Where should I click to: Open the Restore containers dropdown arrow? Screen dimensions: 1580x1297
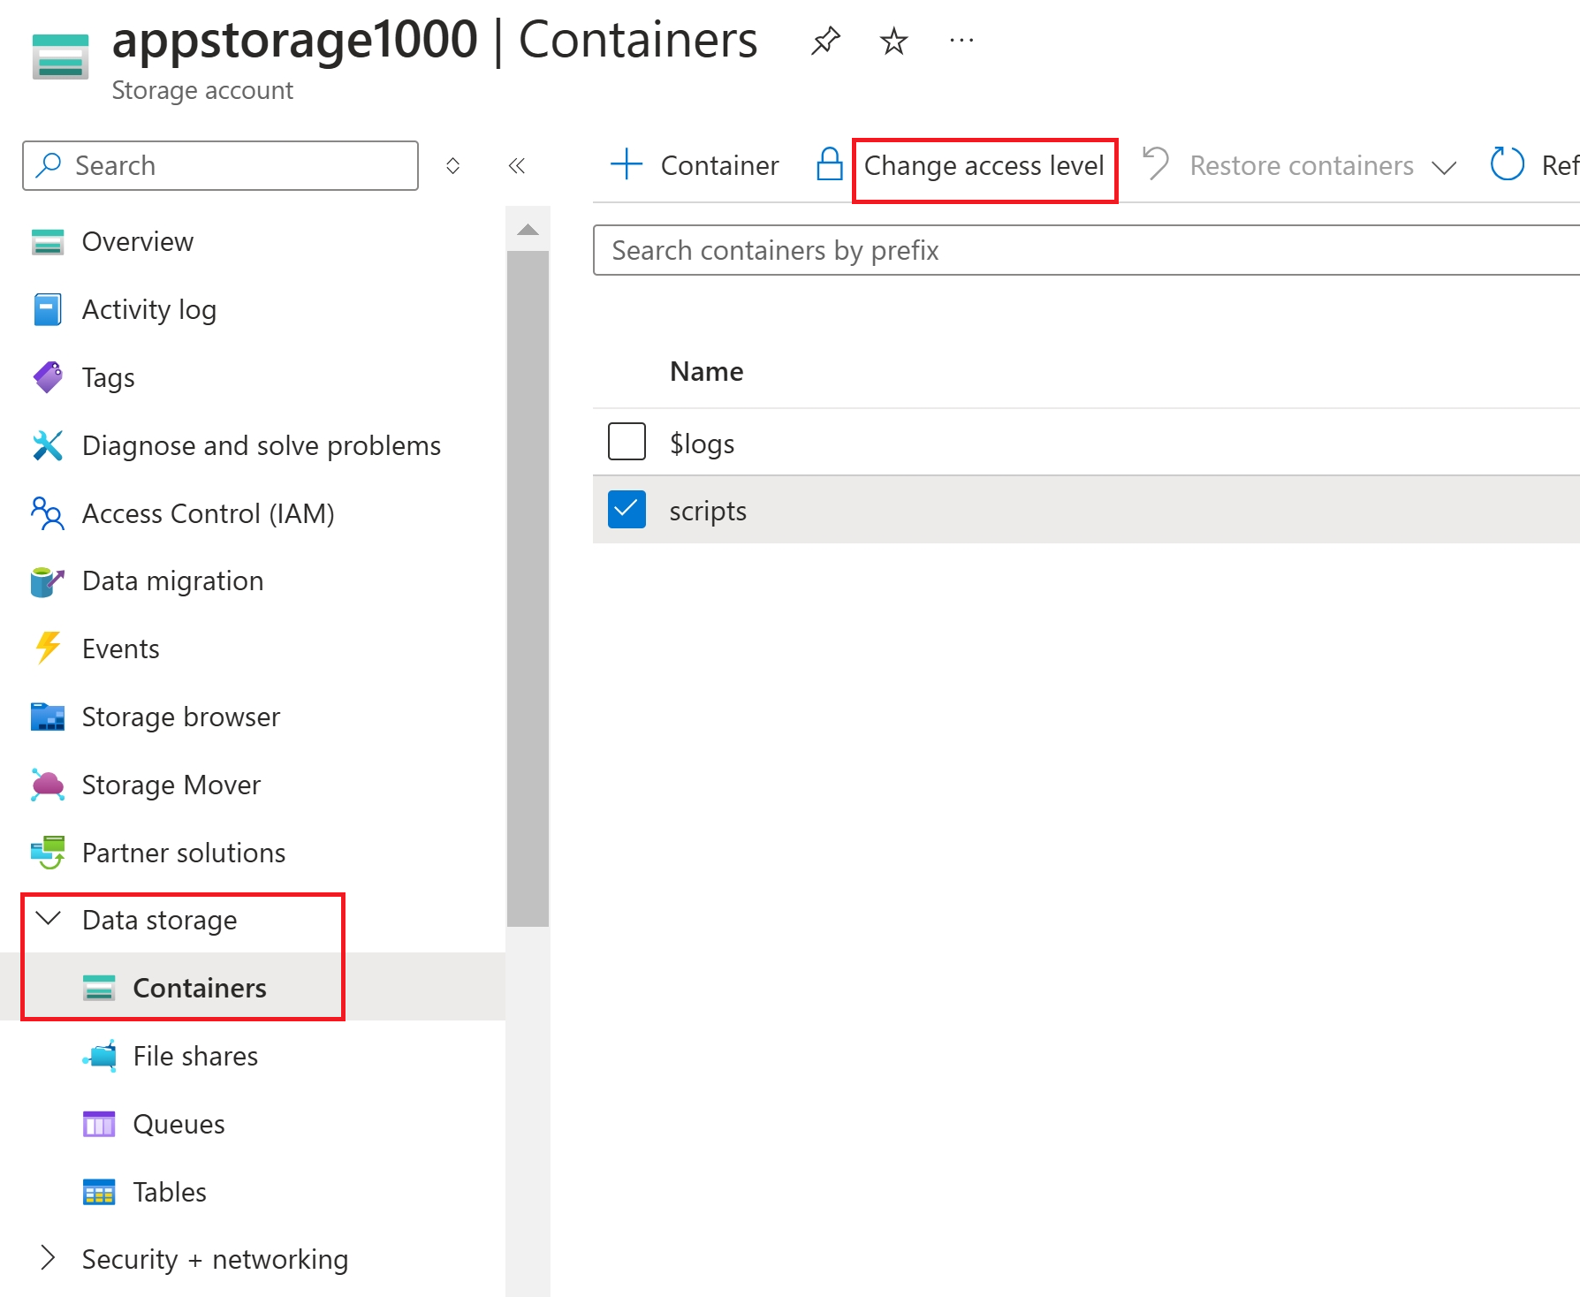[x=1444, y=167]
